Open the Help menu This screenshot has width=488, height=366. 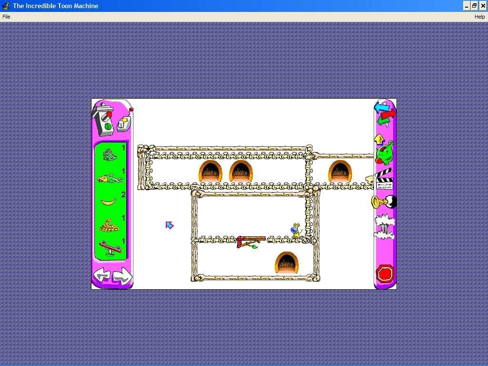[x=479, y=17]
